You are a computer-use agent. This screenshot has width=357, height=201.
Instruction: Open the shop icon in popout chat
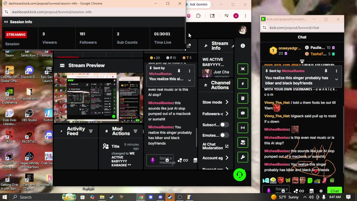click(312, 191)
